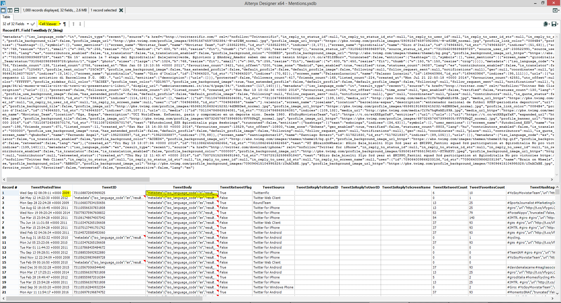This screenshot has width=561, height=303.
Task: Click the copy results icon
Action: [545, 24]
